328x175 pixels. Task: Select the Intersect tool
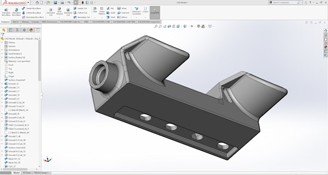coord(123,13)
